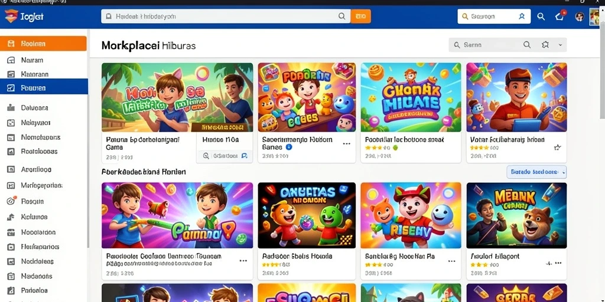Click the Merlageporias sidebar icon
Image resolution: width=605 pixels, height=302 pixels.
point(11,186)
